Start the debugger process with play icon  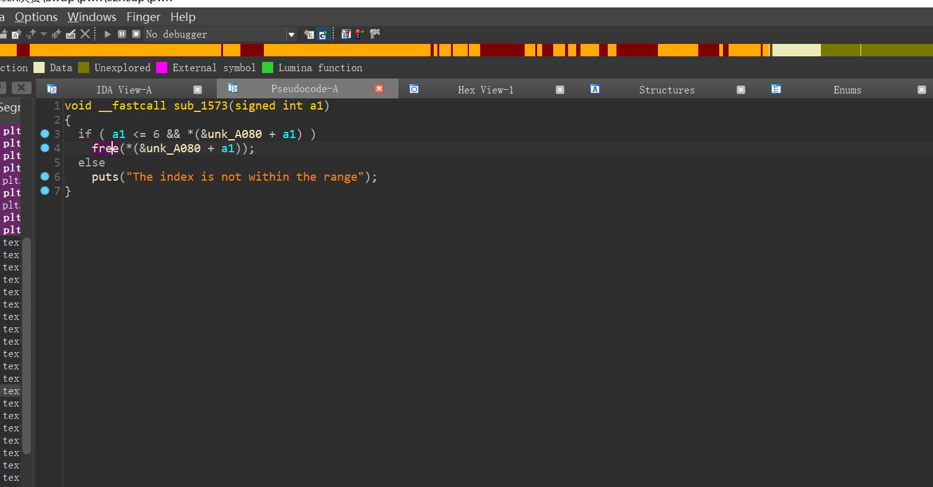tap(108, 34)
